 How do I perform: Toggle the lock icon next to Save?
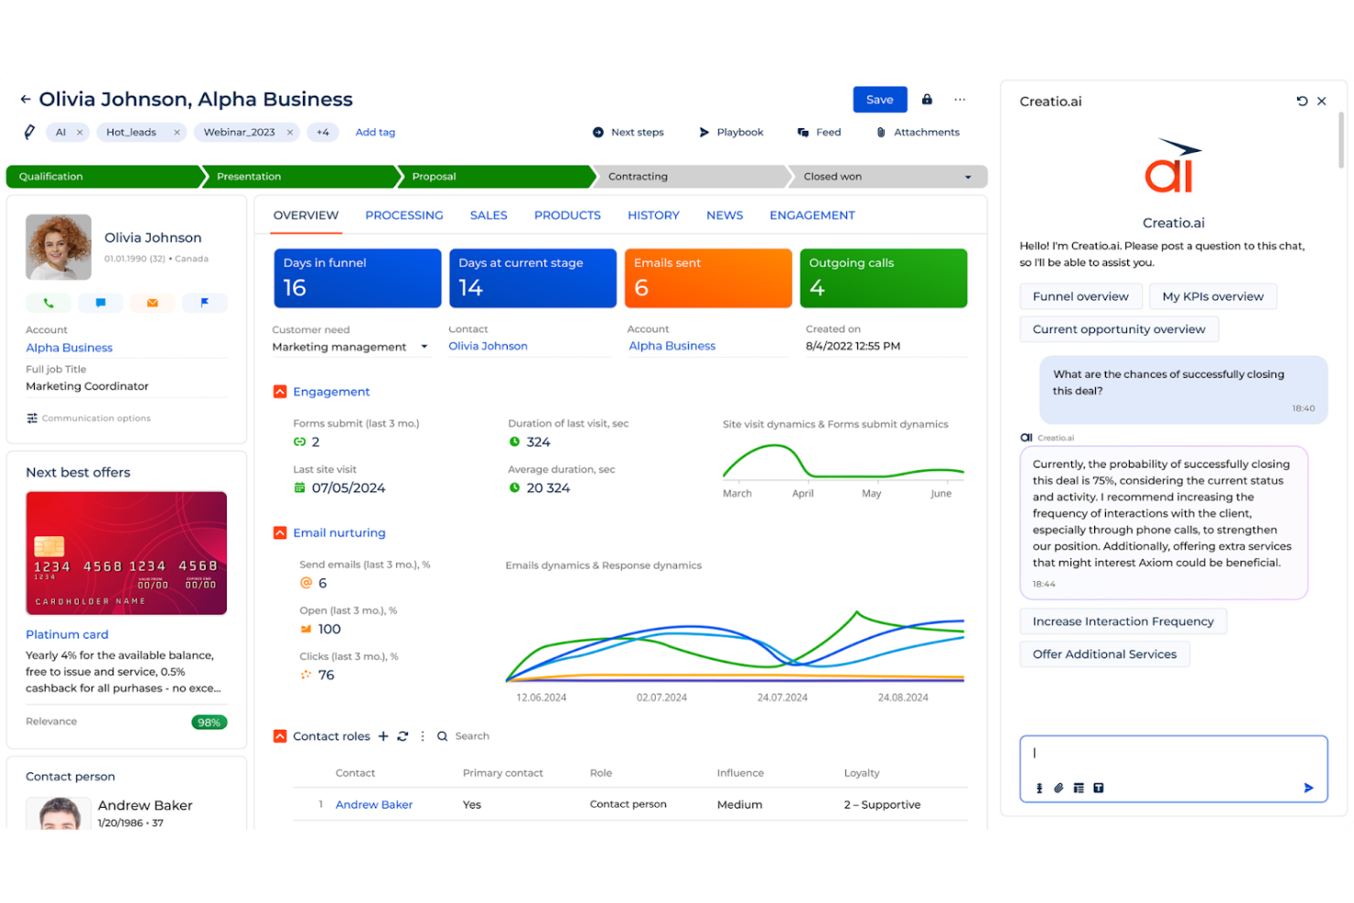tap(926, 99)
